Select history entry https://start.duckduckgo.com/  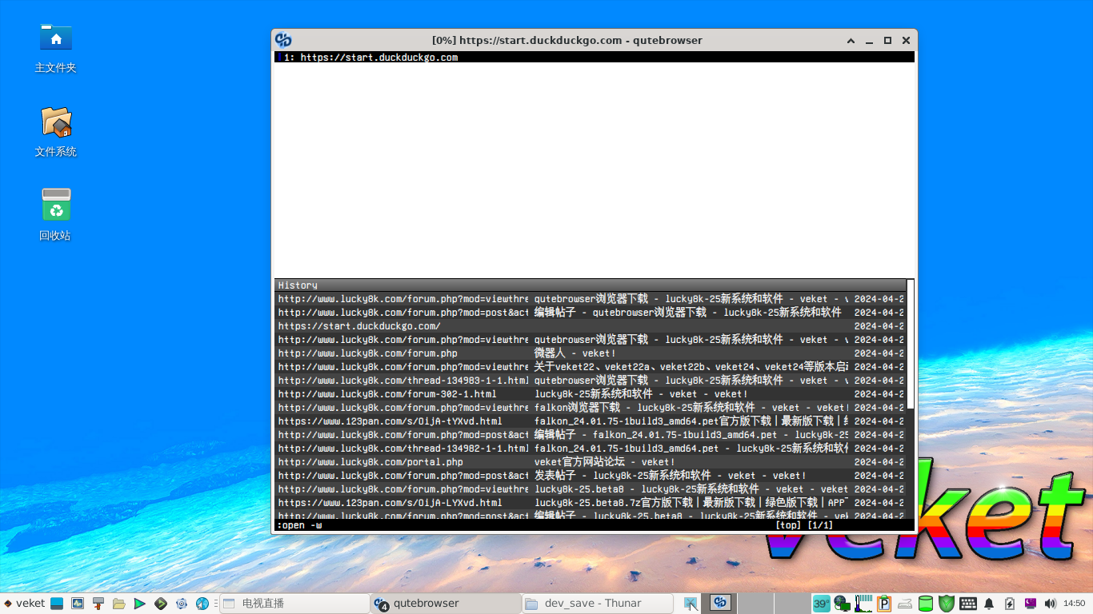591,326
